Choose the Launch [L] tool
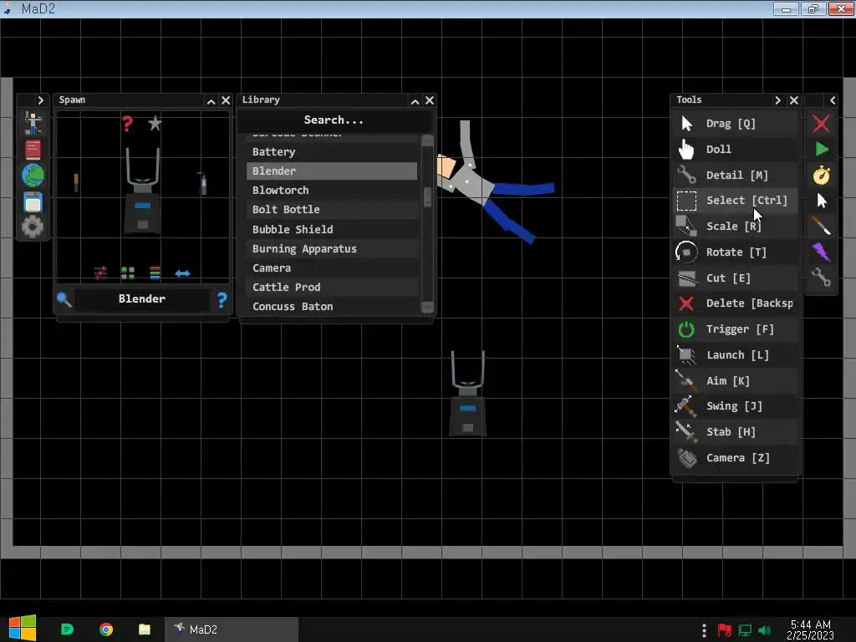The height and width of the screenshot is (642, 856). pos(736,354)
